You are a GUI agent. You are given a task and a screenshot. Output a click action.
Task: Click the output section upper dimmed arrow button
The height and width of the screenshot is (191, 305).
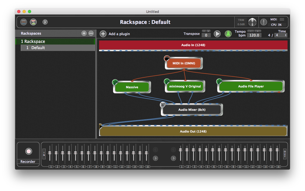[x=173, y=150]
